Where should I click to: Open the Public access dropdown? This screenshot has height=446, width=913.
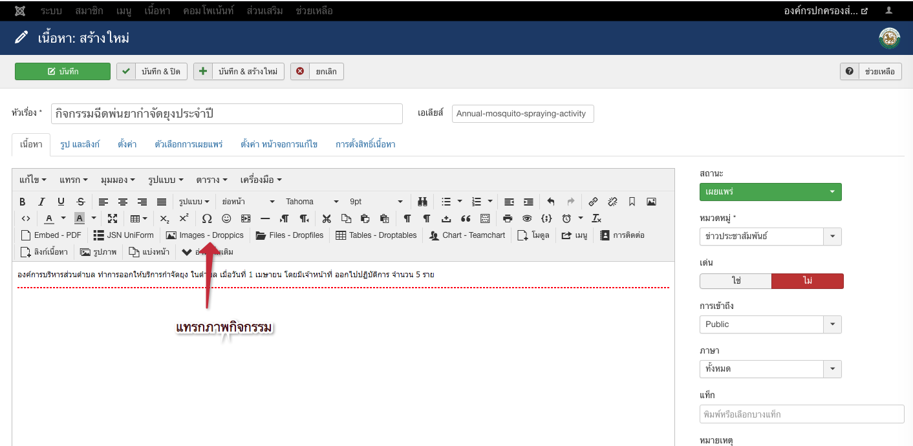(x=771, y=324)
